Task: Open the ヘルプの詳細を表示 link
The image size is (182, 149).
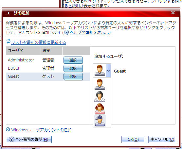Action: point(89,33)
